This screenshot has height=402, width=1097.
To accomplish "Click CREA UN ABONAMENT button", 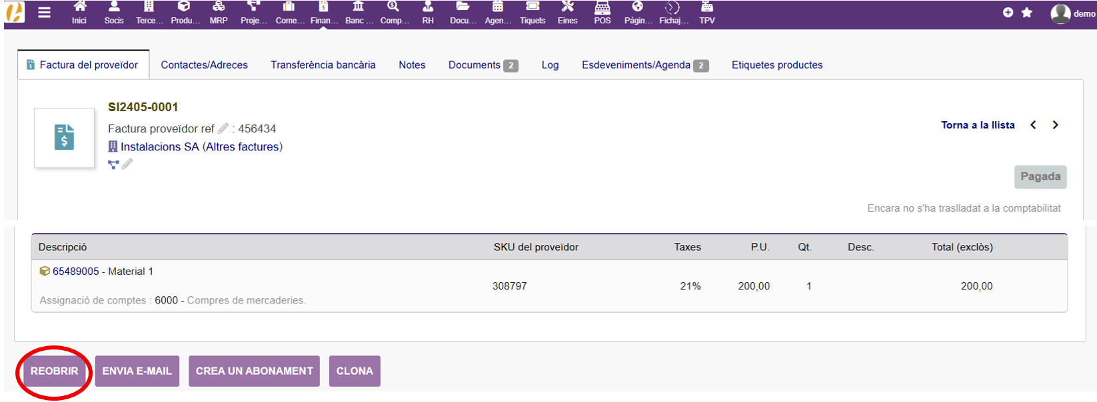I will (254, 371).
